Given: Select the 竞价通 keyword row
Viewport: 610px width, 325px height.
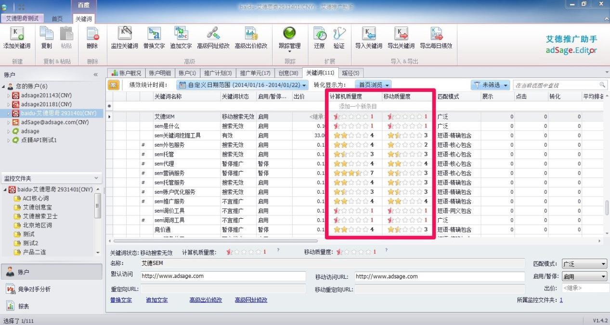Looking at the screenshot, I should (x=354, y=230).
